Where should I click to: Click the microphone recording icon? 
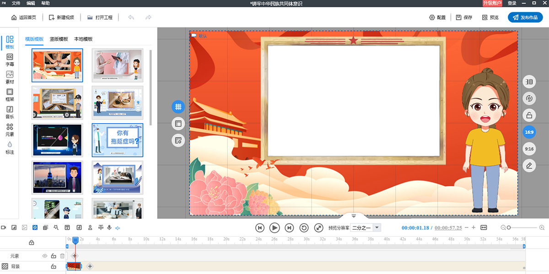pos(109,227)
